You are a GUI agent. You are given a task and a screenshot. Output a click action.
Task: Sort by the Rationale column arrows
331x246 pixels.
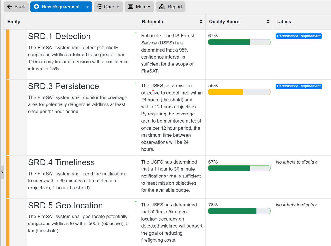coord(201,22)
